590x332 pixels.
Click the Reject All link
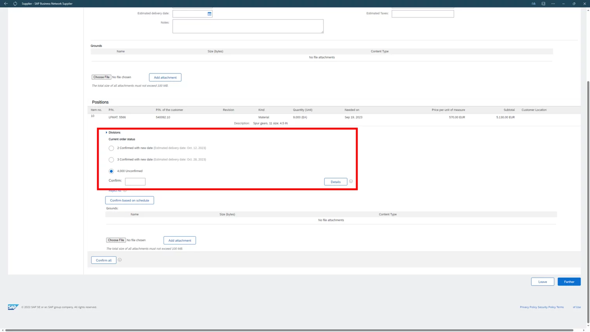point(115,191)
